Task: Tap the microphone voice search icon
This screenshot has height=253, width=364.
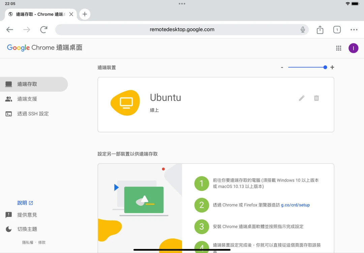Action: click(x=303, y=30)
